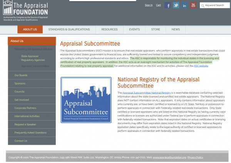Image resolution: width=231 pixels, height=163 pixels.
Task: Open Get Involved sidebar item
Action: pyautogui.click(x=32, y=100)
